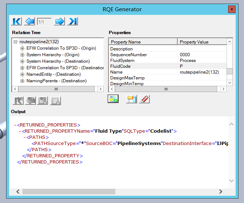Collapse the PATHS XML node

25,137
